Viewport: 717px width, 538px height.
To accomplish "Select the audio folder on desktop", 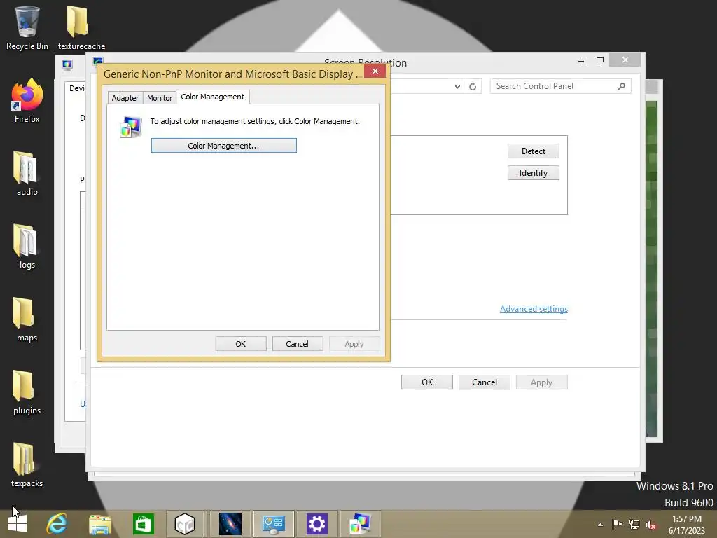I will [27, 174].
